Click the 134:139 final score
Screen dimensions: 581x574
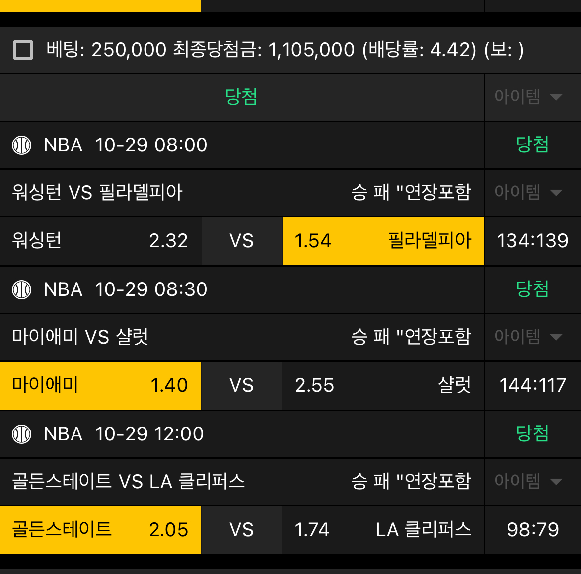tap(532, 241)
